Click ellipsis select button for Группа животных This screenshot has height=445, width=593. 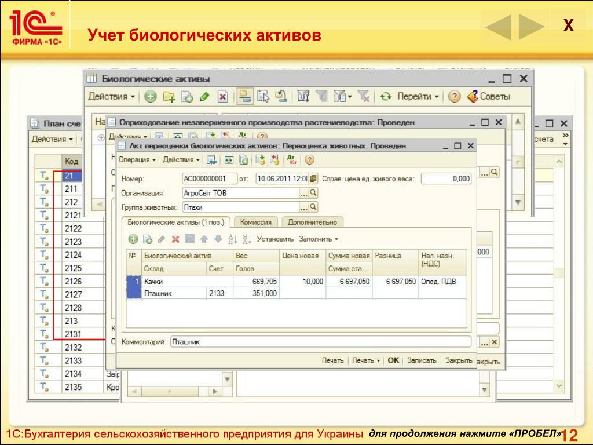pos(303,207)
